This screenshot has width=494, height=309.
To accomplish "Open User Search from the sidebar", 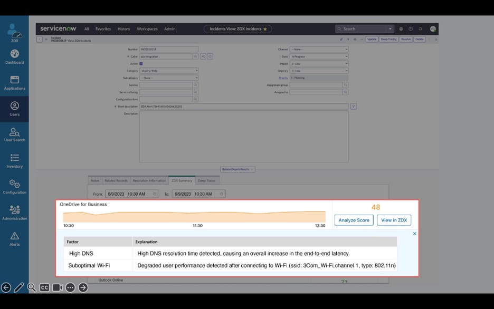I will [14, 134].
